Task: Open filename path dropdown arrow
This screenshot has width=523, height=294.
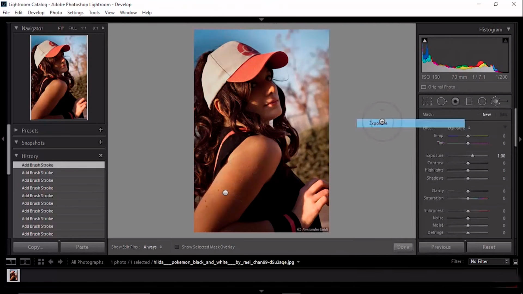Action: [298, 262]
